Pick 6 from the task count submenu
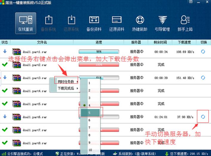 [x=90, y=120]
